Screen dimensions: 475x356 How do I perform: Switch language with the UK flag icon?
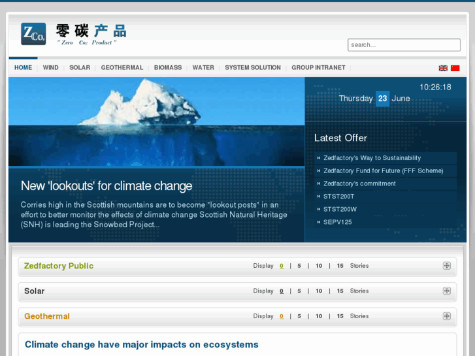(443, 68)
